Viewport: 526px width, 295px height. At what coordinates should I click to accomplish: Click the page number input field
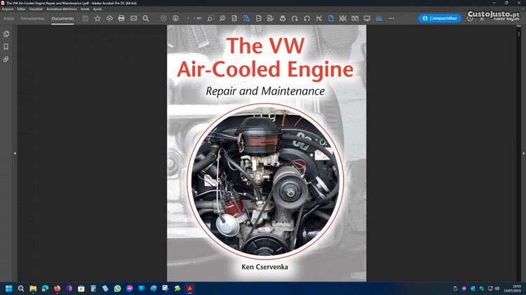pos(190,18)
